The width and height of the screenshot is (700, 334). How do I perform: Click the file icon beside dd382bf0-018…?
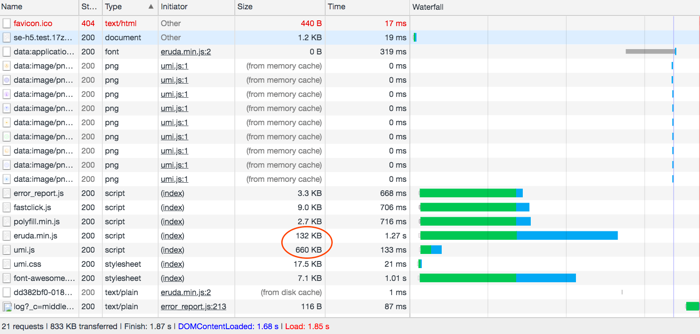pos(7,292)
